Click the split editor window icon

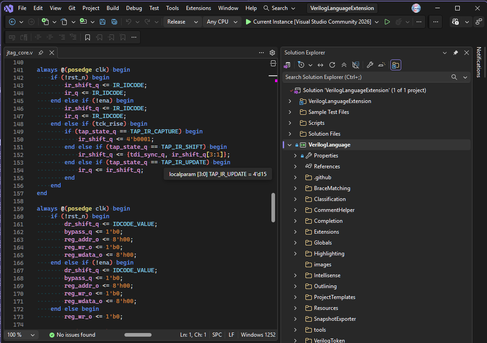click(273, 64)
